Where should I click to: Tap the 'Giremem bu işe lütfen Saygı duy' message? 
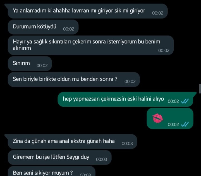pos(60,158)
